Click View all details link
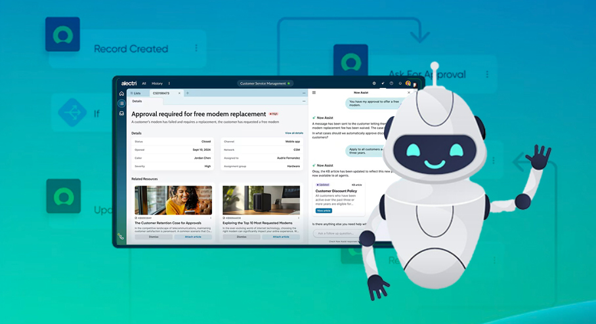This screenshot has height=324, width=596. coord(294,133)
